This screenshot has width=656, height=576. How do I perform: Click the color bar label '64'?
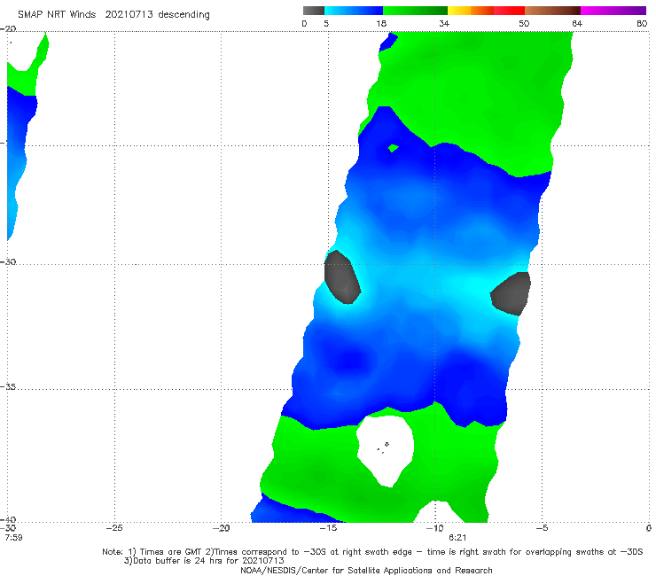[577, 23]
